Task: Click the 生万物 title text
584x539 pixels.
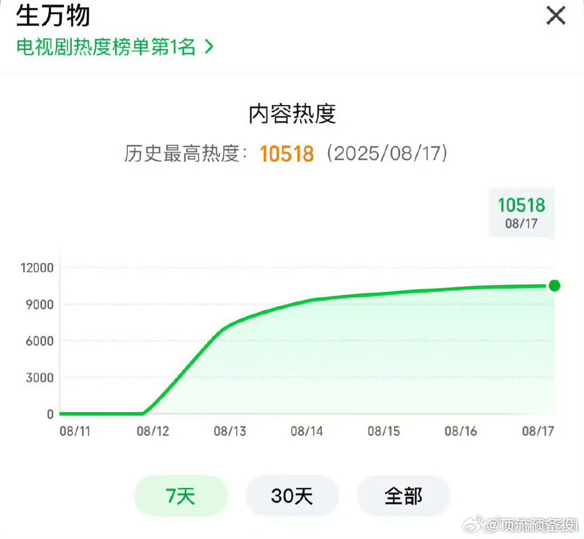Action: tap(53, 16)
